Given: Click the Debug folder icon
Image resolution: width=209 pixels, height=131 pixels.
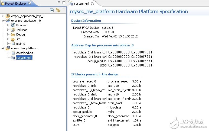Looking at the screenshot, I should [13, 34].
